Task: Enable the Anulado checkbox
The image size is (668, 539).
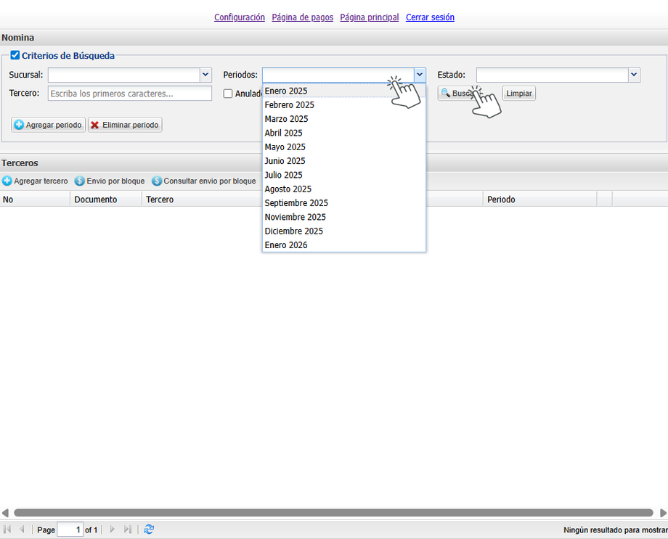Action: (x=228, y=94)
